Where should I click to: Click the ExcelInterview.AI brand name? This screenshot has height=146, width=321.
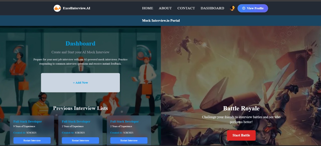point(76,8)
